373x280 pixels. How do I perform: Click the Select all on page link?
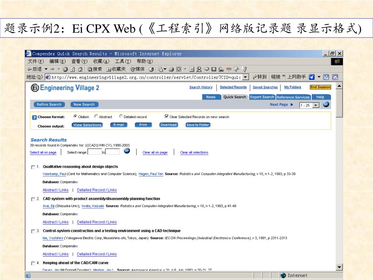[x=43, y=152]
